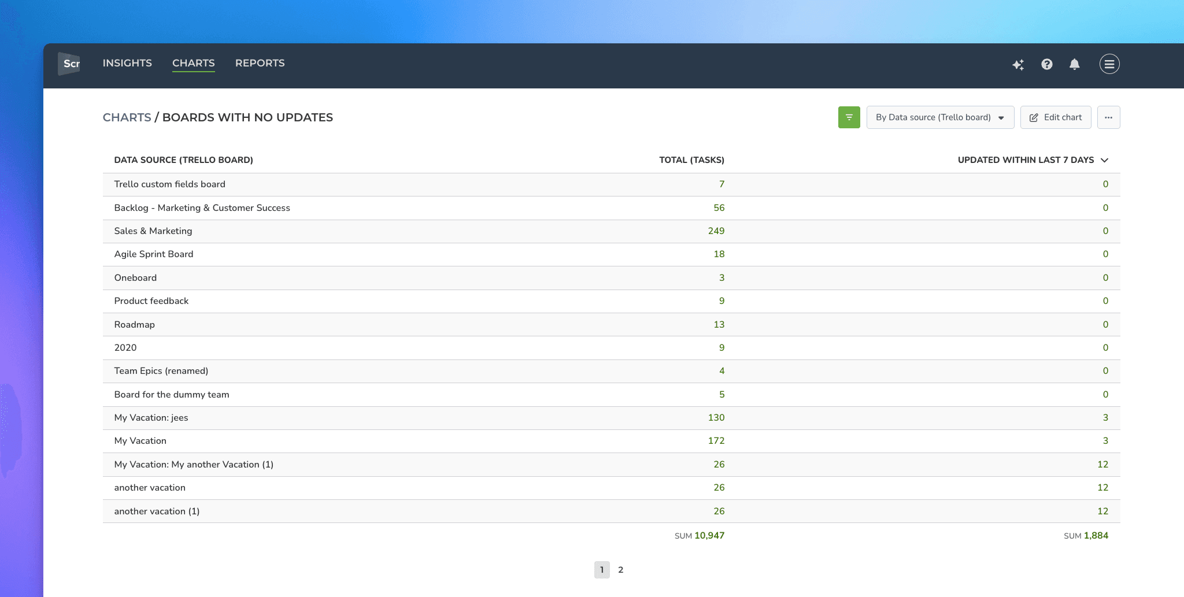Click the Trello custom fields board row
Viewport: 1184px width, 597px height.
click(x=611, y=184)
